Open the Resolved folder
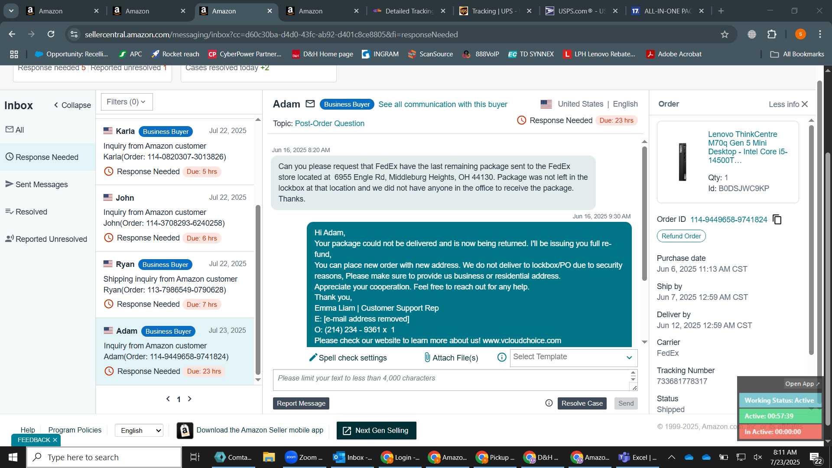Screen dimensions: 832x468 point(48,212)
